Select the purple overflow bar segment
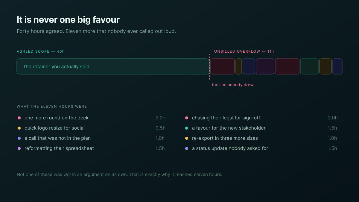The height and width of the screenshot is (202, 359). click(x=265, y=66)
